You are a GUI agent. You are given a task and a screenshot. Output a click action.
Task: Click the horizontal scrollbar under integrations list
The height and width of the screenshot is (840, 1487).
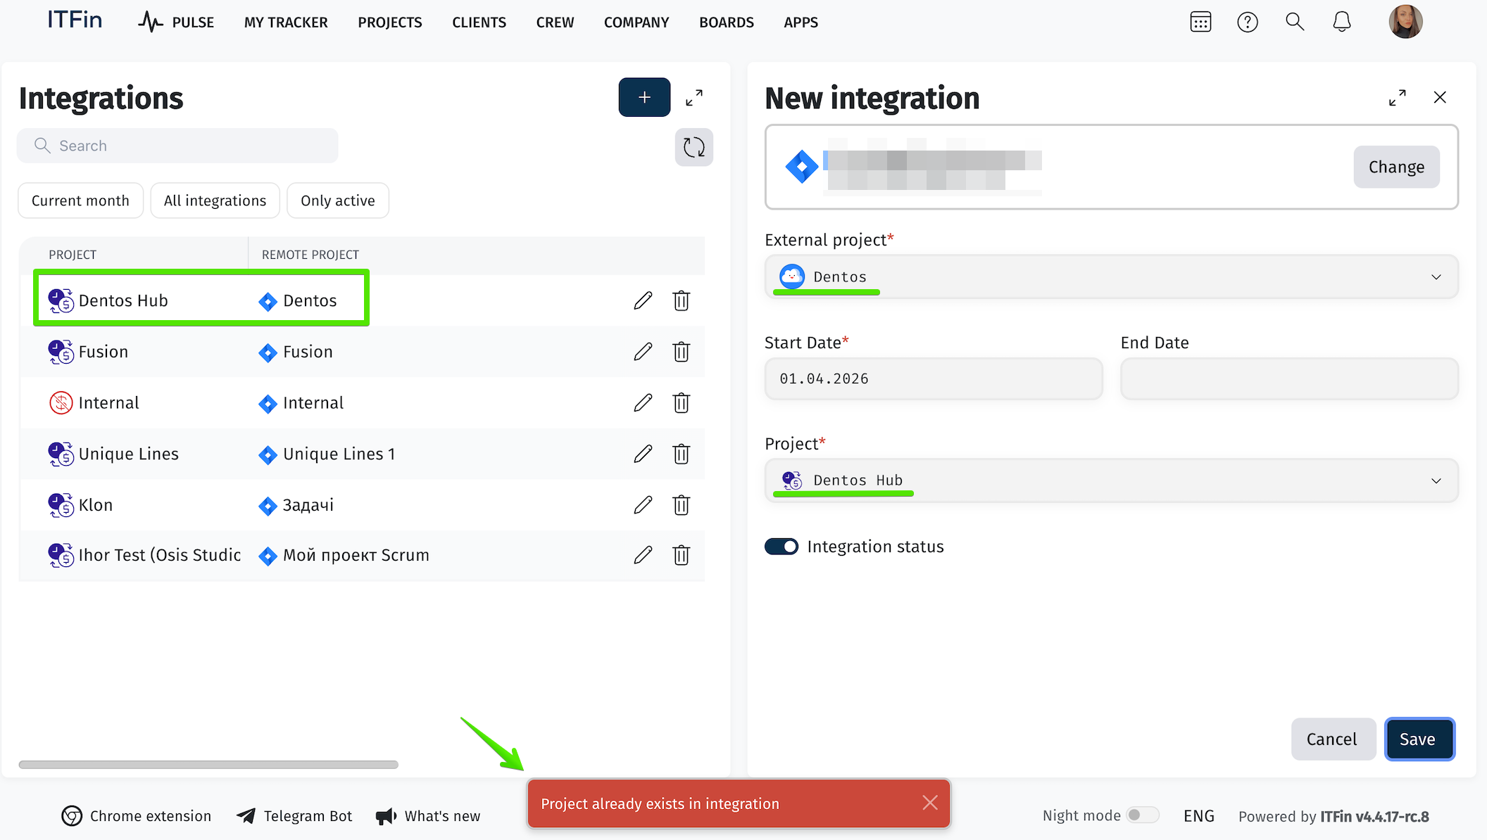pos(208,765)
